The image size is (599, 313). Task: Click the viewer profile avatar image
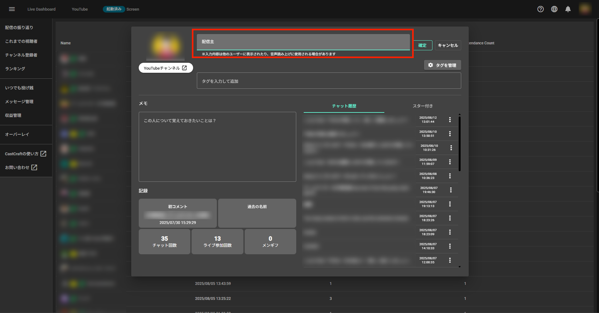point(166,46)
